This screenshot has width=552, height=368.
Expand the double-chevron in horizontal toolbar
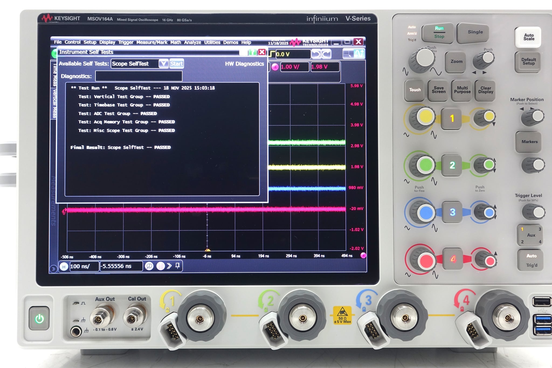[169, 266]
